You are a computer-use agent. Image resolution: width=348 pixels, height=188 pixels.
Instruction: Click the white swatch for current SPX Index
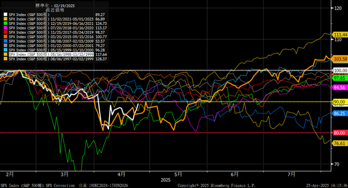[5, 14]
